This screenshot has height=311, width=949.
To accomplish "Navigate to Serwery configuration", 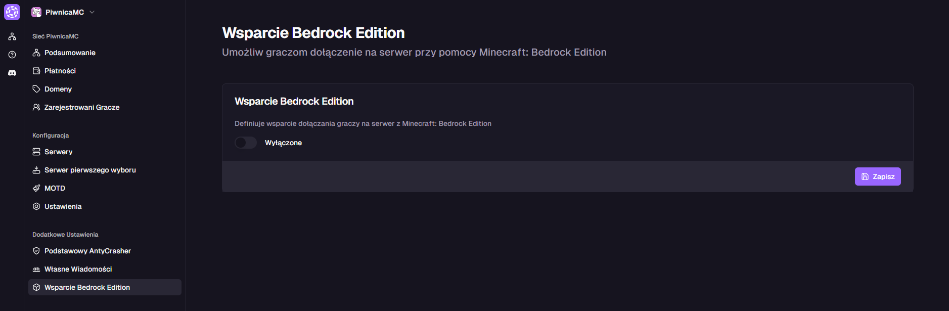I will tap(105, 152).
